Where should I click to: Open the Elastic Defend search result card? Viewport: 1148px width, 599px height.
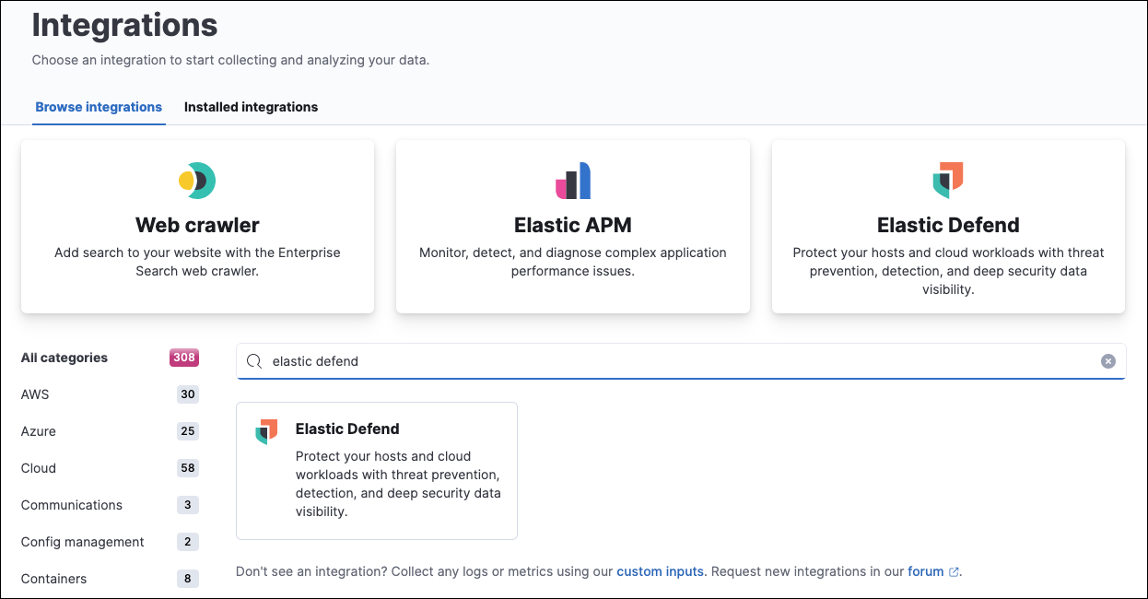(376, 470)
